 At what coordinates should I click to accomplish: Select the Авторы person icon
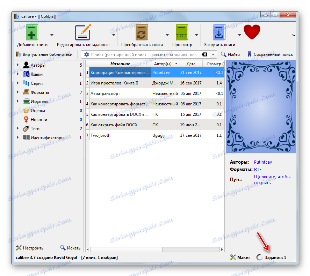26,65
